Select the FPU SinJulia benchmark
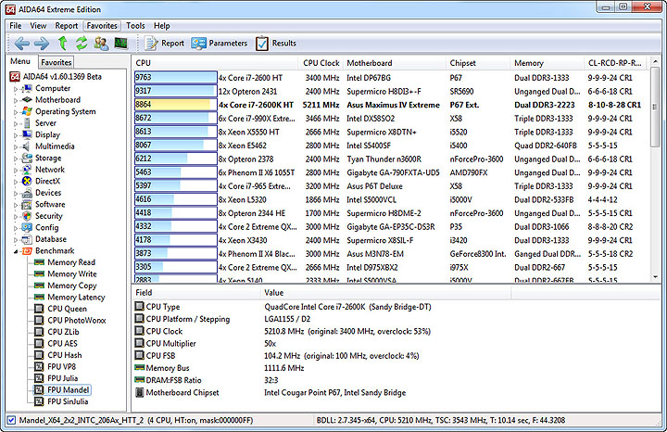The height and width of the screenshot is (432, 667). coord(68,401)
